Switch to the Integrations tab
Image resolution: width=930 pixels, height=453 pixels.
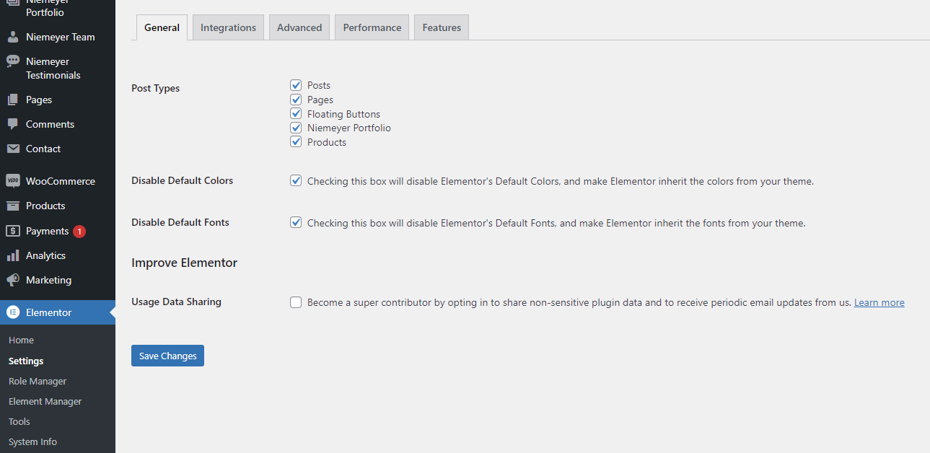click(x=228, y=27)
